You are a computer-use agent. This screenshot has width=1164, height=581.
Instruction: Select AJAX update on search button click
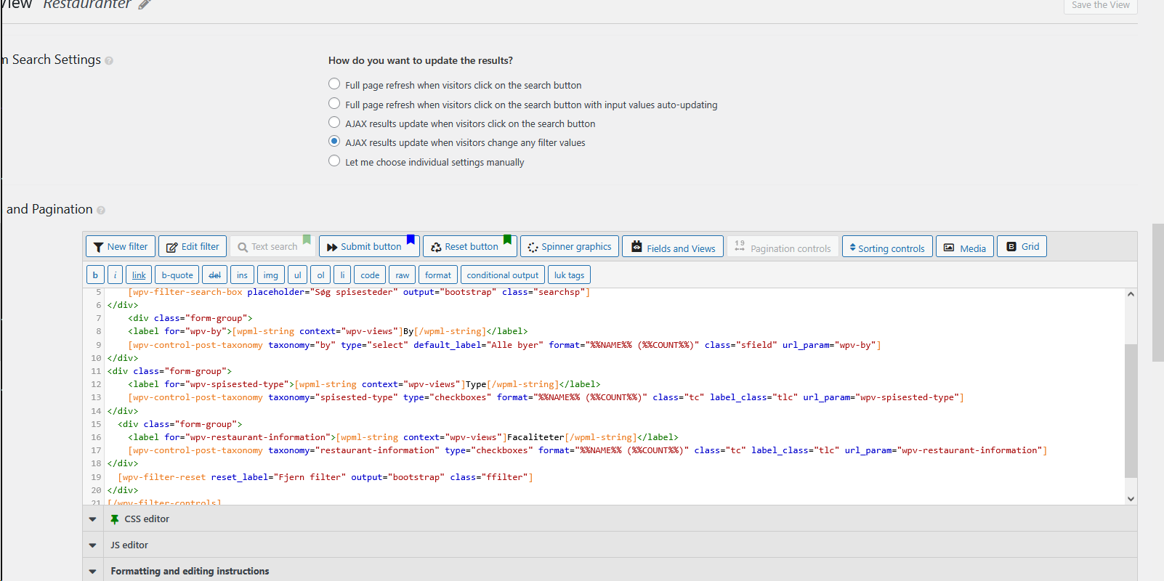(334, 122)
